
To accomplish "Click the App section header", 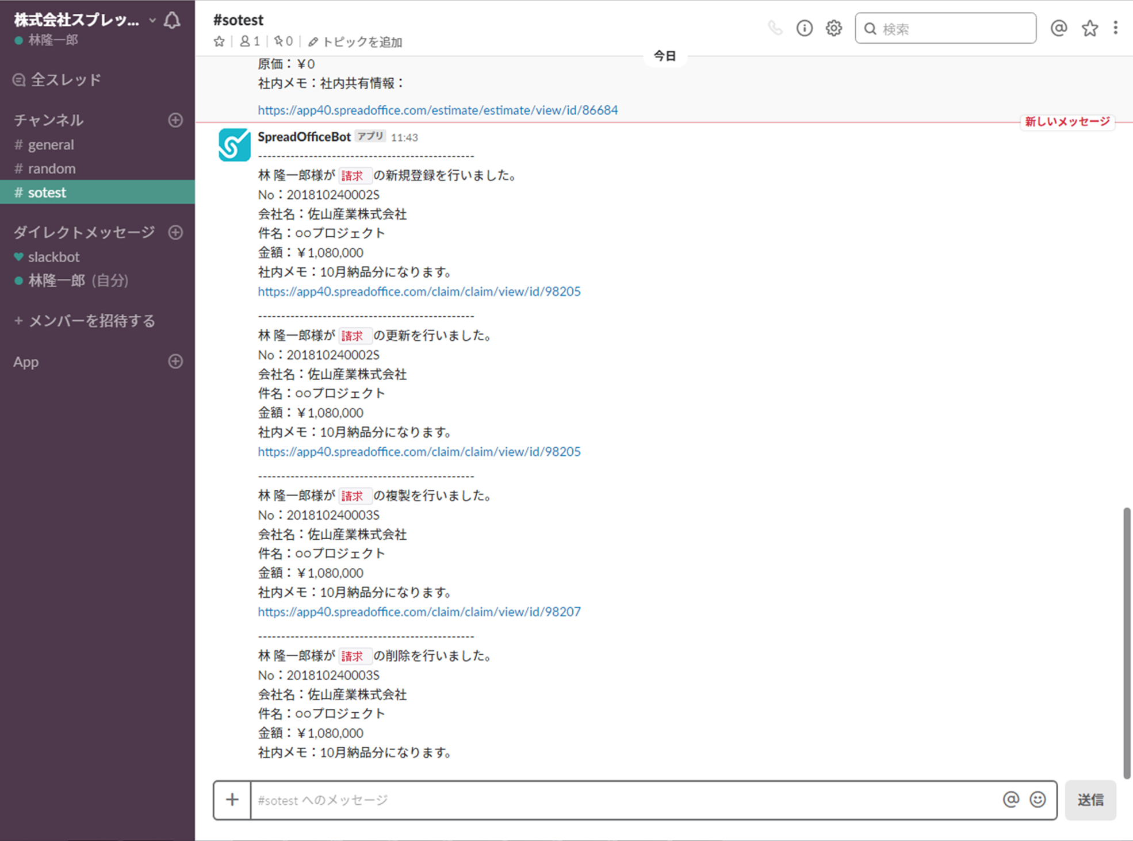I will 26,362.
